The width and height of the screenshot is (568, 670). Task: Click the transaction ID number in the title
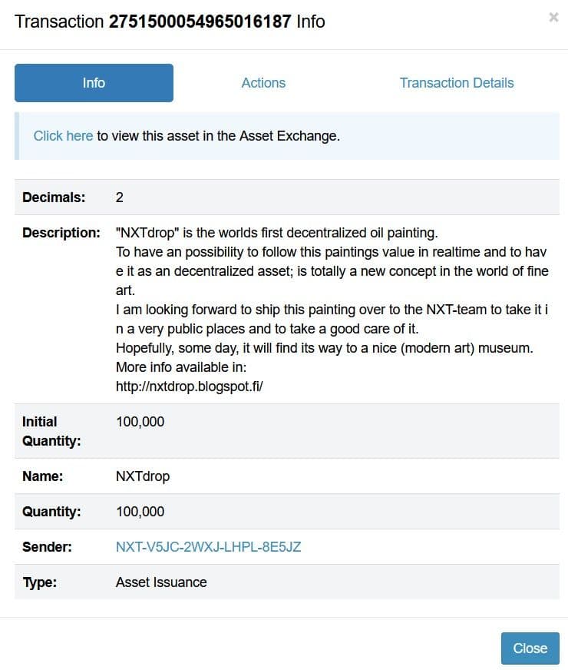point(200,22)
